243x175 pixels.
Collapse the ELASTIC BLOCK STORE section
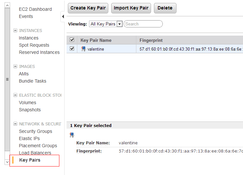[15, 95]
